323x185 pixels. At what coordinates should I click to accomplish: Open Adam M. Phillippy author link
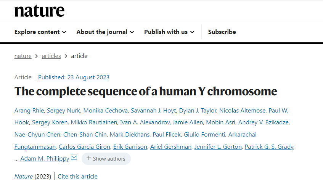(x=45, y=159)
